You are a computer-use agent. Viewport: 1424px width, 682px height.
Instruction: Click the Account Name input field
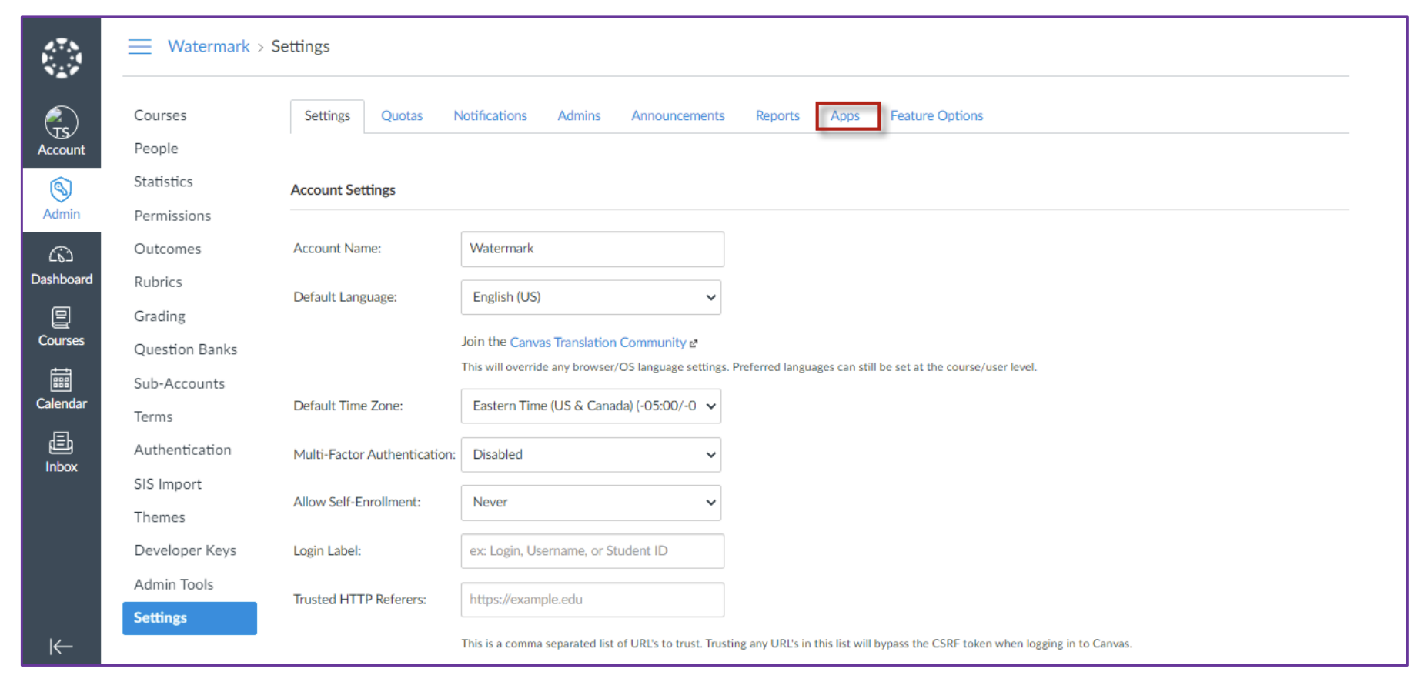(593, 249)
